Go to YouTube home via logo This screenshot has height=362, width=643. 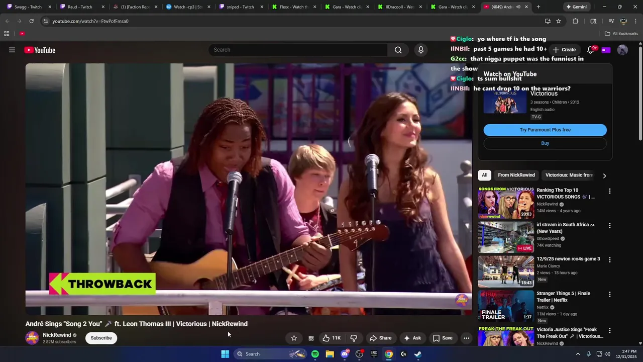pos(40,50)
